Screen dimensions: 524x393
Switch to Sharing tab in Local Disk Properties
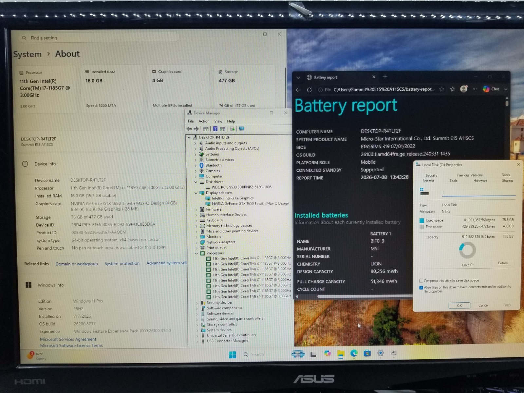(507, 181)
